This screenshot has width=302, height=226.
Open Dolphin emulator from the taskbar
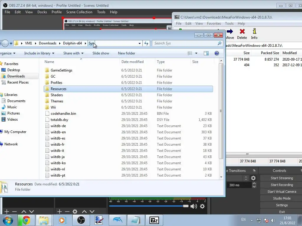(117, 220)
